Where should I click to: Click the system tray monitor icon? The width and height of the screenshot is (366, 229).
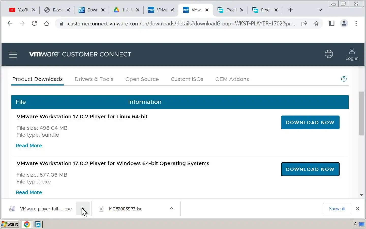pyautogui.click(x=361, y=224)
